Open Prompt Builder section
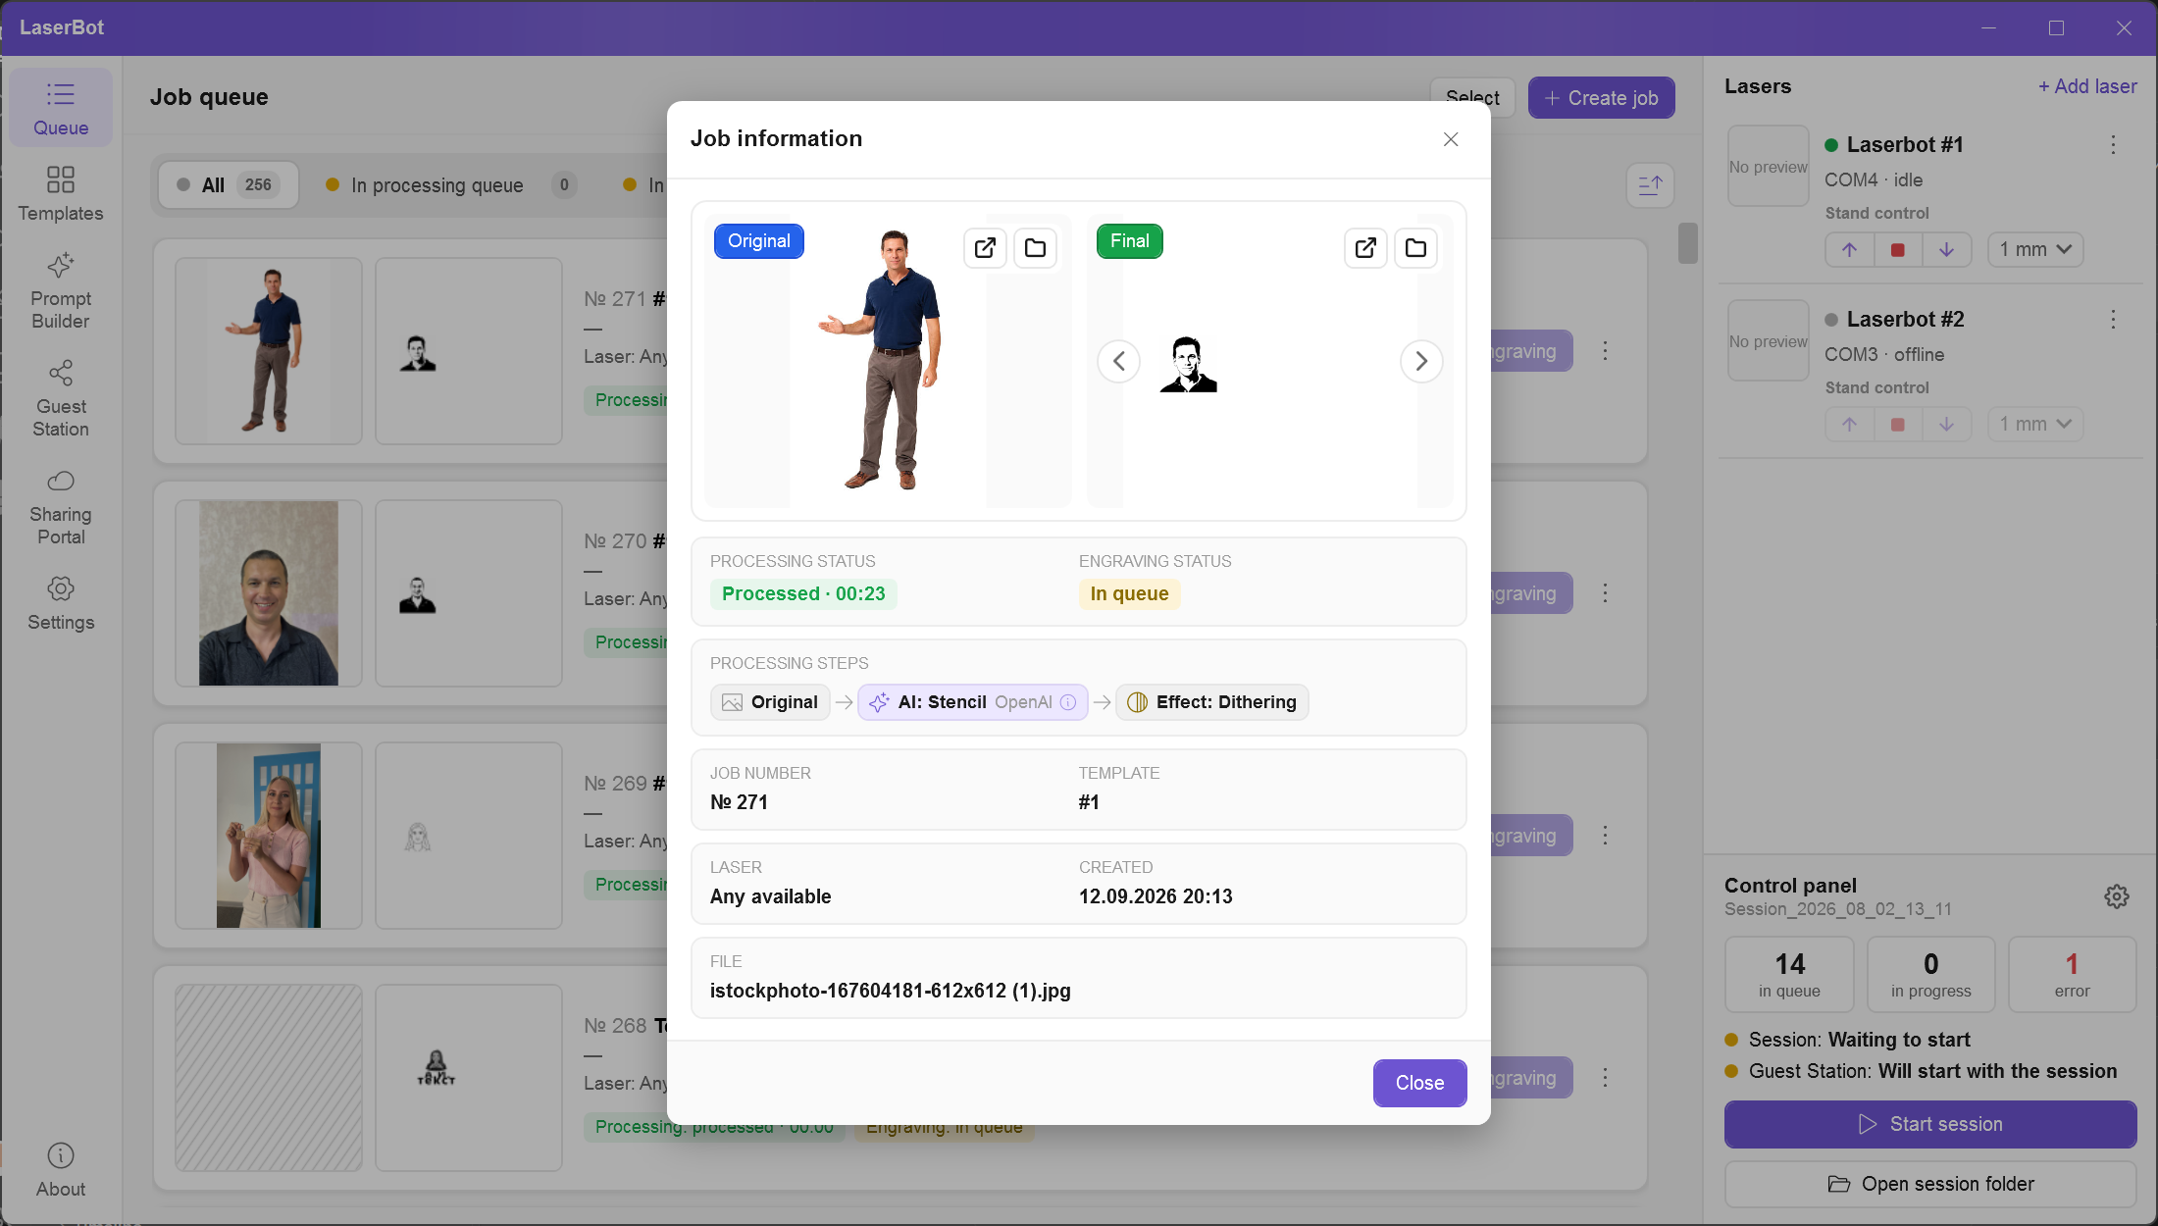 pos(61,291)
